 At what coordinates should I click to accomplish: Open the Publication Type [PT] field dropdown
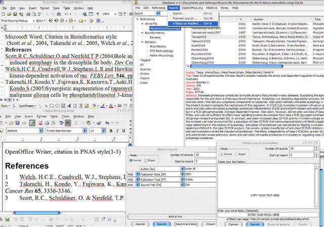point(182,179)
